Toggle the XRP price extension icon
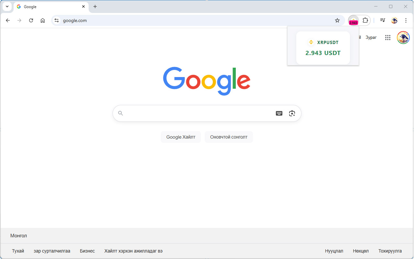The image size is (414, 259). point(354,20)
